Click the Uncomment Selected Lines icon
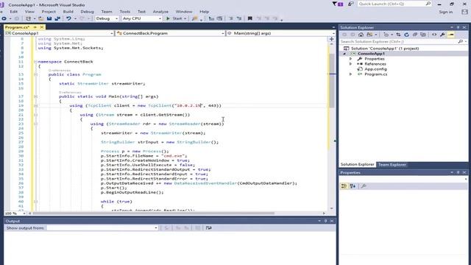 coord(239,18)
